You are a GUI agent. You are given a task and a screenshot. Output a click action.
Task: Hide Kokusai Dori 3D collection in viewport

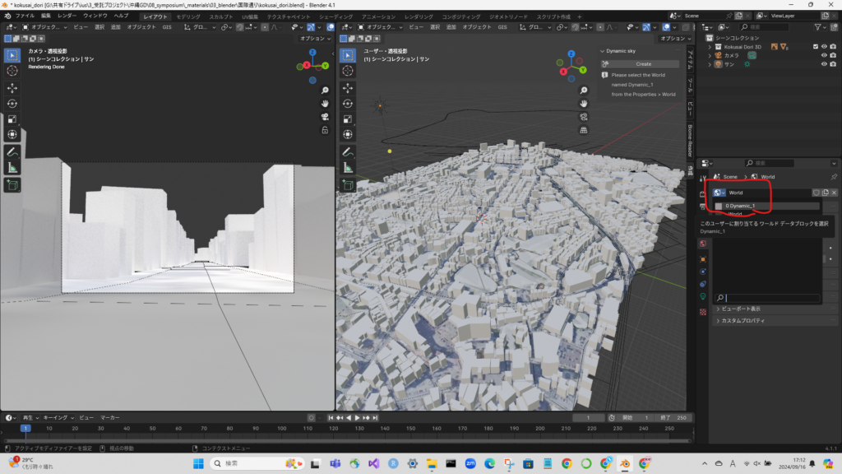point(823,46)
